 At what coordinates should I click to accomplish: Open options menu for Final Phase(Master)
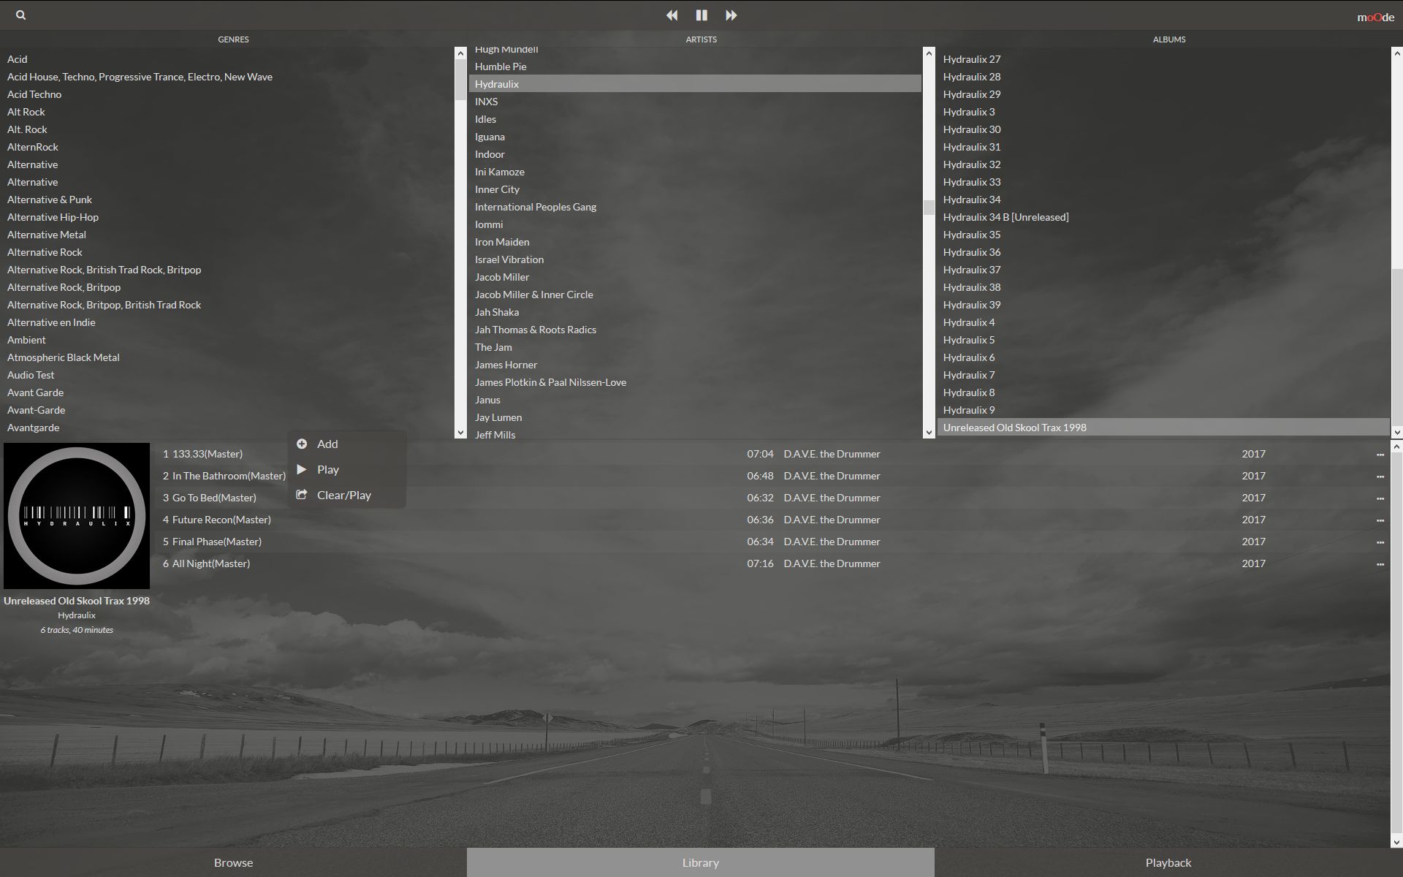pos(1380,542)
